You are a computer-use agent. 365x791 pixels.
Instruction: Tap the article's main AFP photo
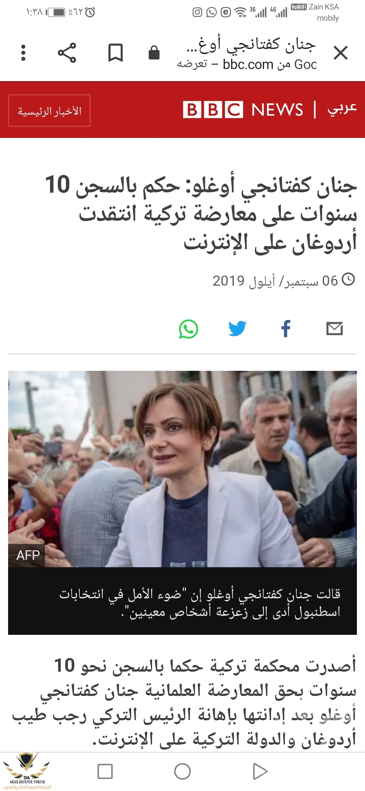pyautogui.click(x=182, y=469)
